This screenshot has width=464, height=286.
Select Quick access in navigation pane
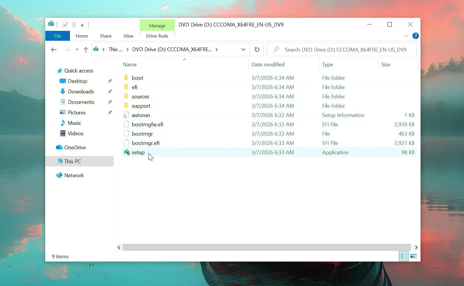tap(75, 71)
